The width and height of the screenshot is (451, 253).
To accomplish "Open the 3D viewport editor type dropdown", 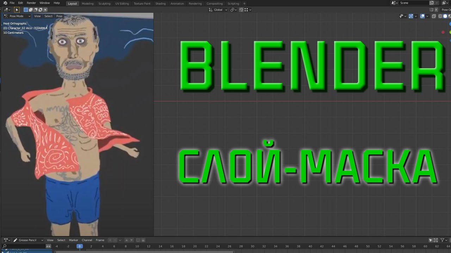I will point(7,10).
